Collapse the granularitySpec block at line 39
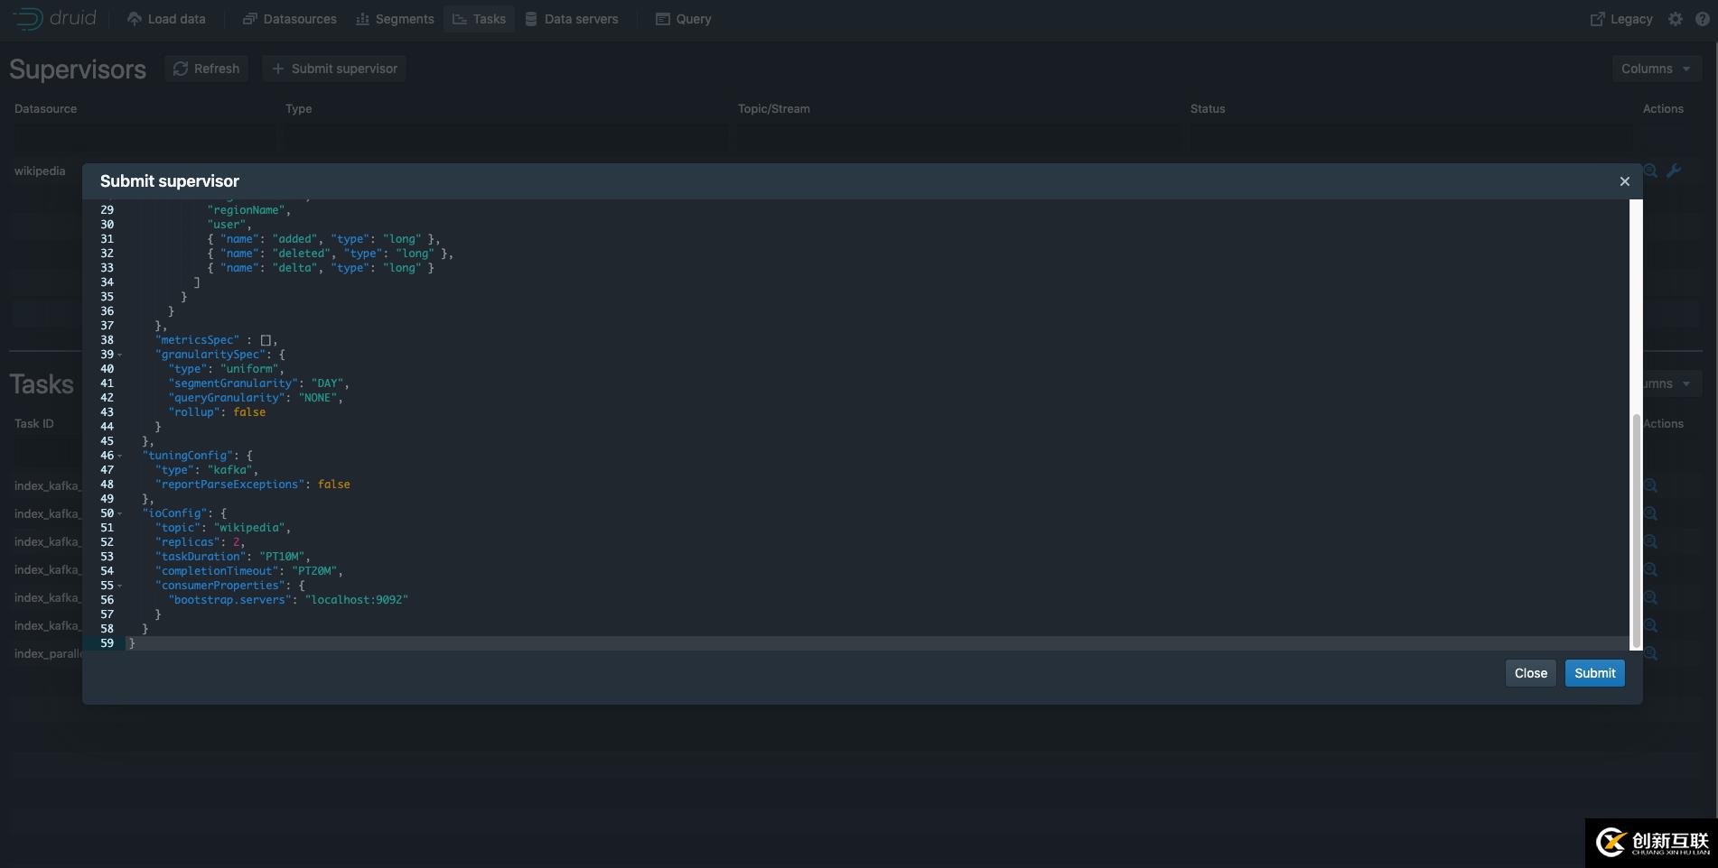The image size is (1718, 868). [x=119, y=355]
